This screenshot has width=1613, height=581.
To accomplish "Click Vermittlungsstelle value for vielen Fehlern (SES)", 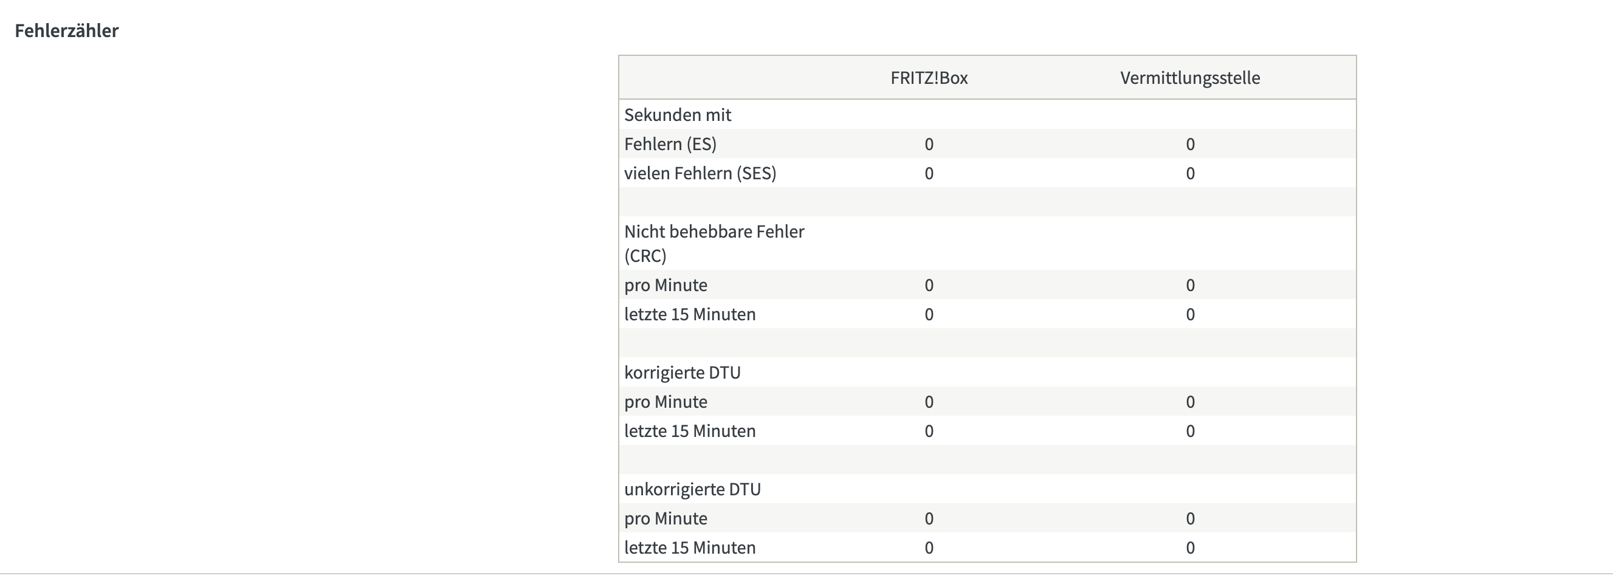I will pyautogui.click(x=1190, y=173).
